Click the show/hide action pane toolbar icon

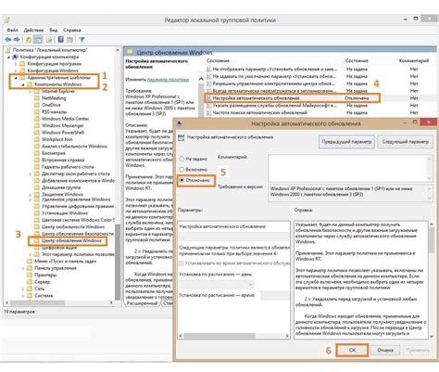point(70,40)
